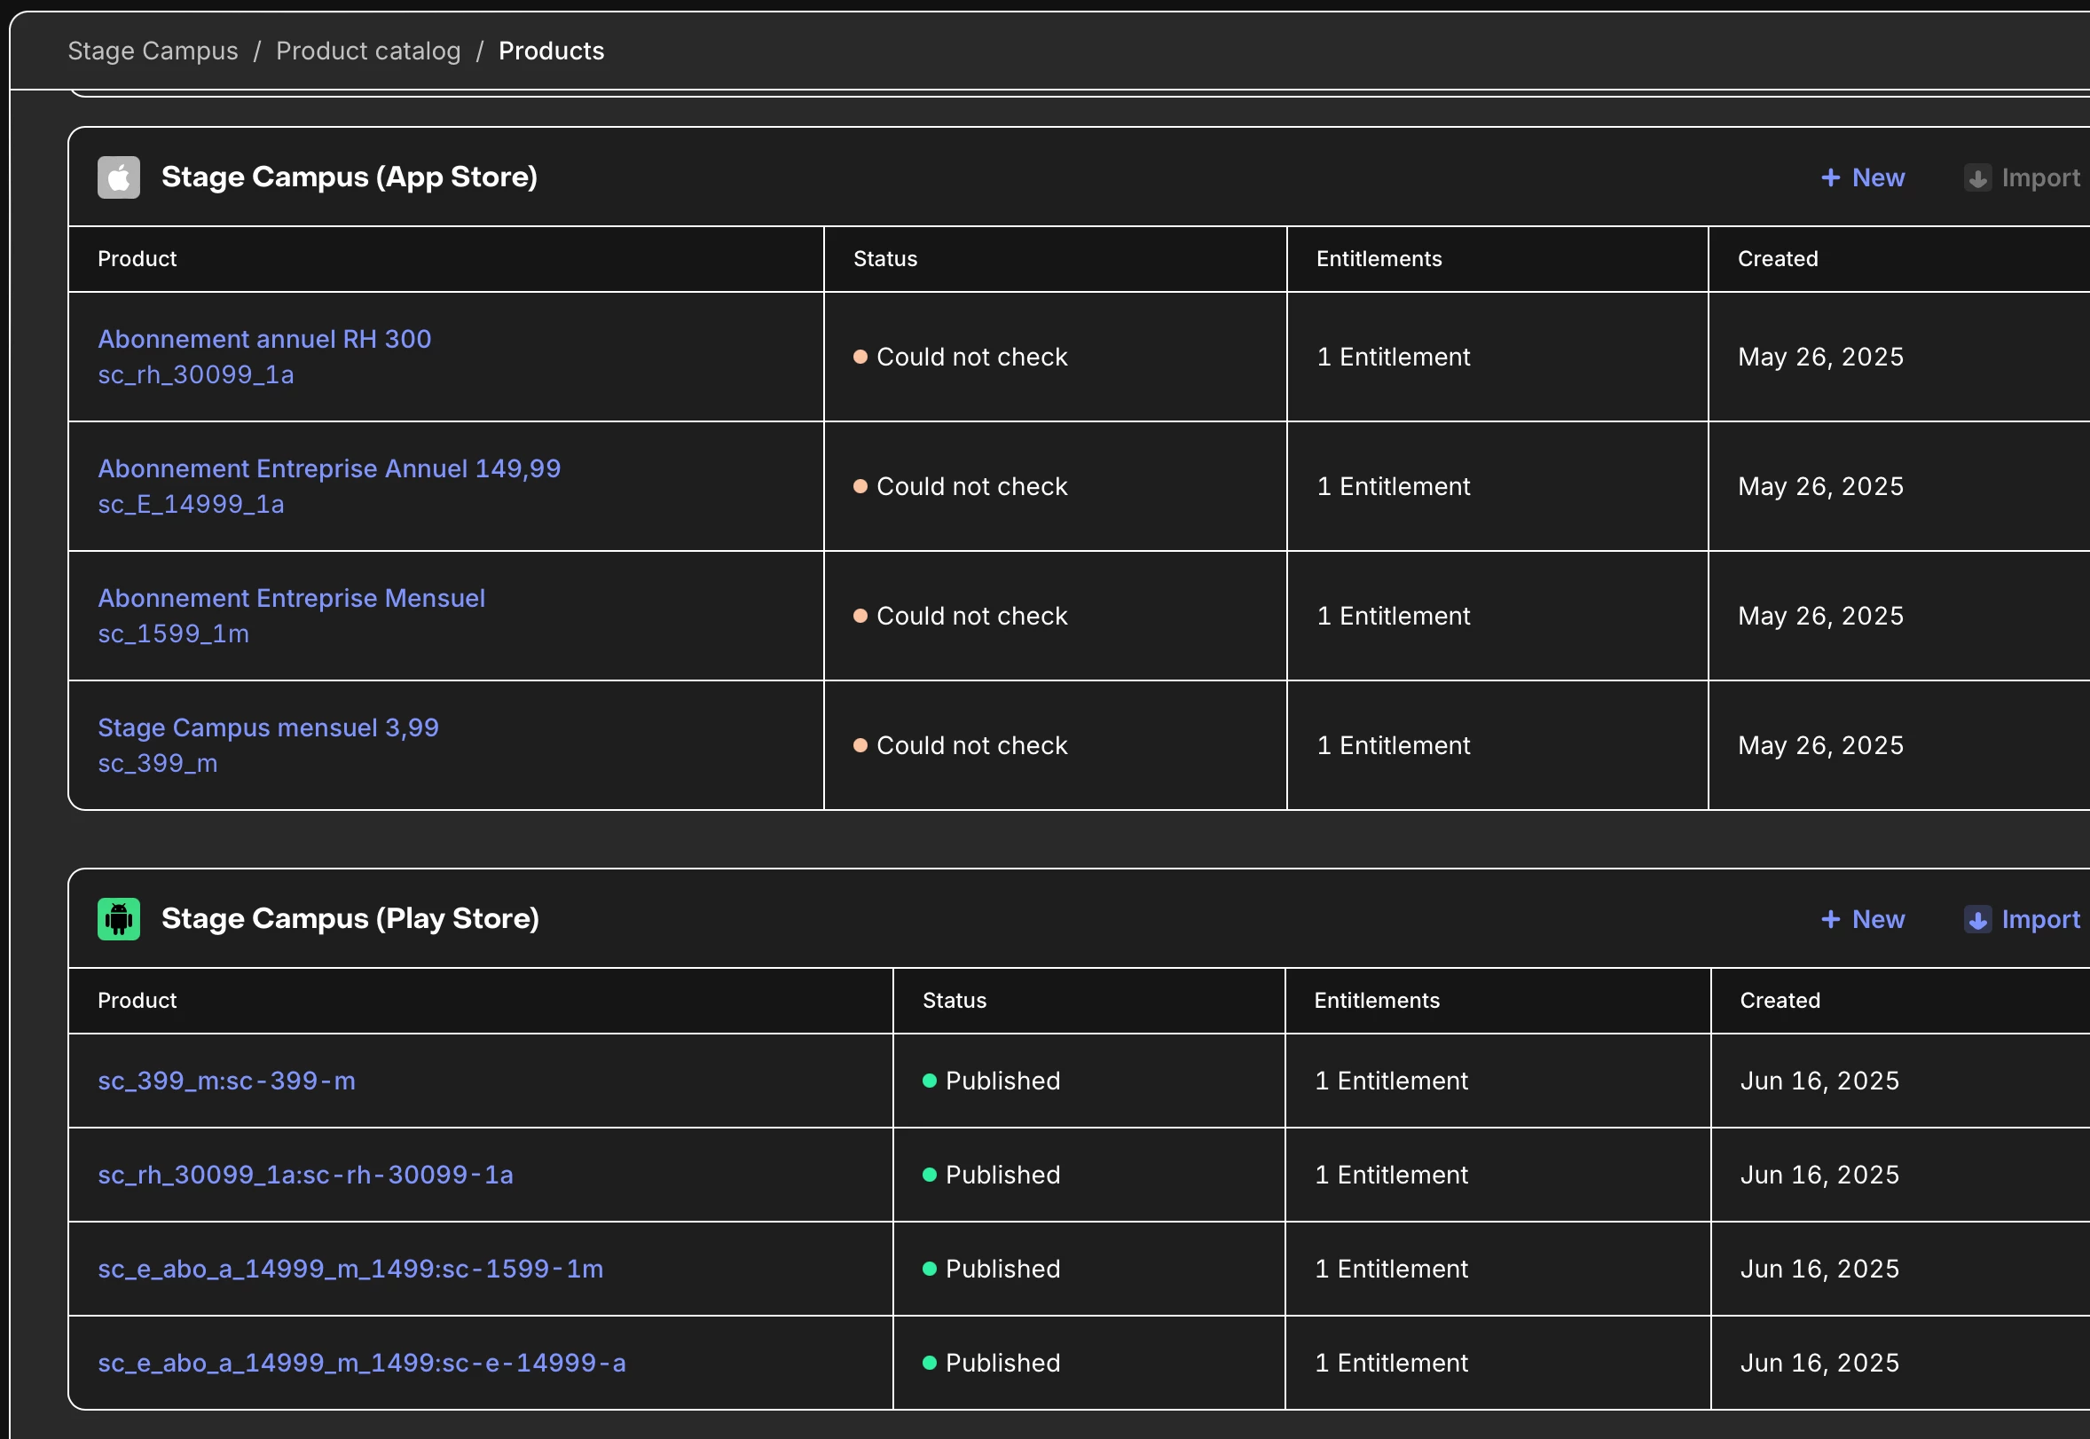Click the App Store import download icon
Screen dimensions: 2090x1439
pyautogui.click(x=1977, y=177)
